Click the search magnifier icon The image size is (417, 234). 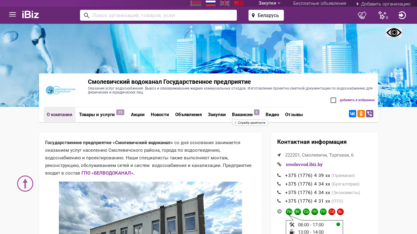click(86, 15)
